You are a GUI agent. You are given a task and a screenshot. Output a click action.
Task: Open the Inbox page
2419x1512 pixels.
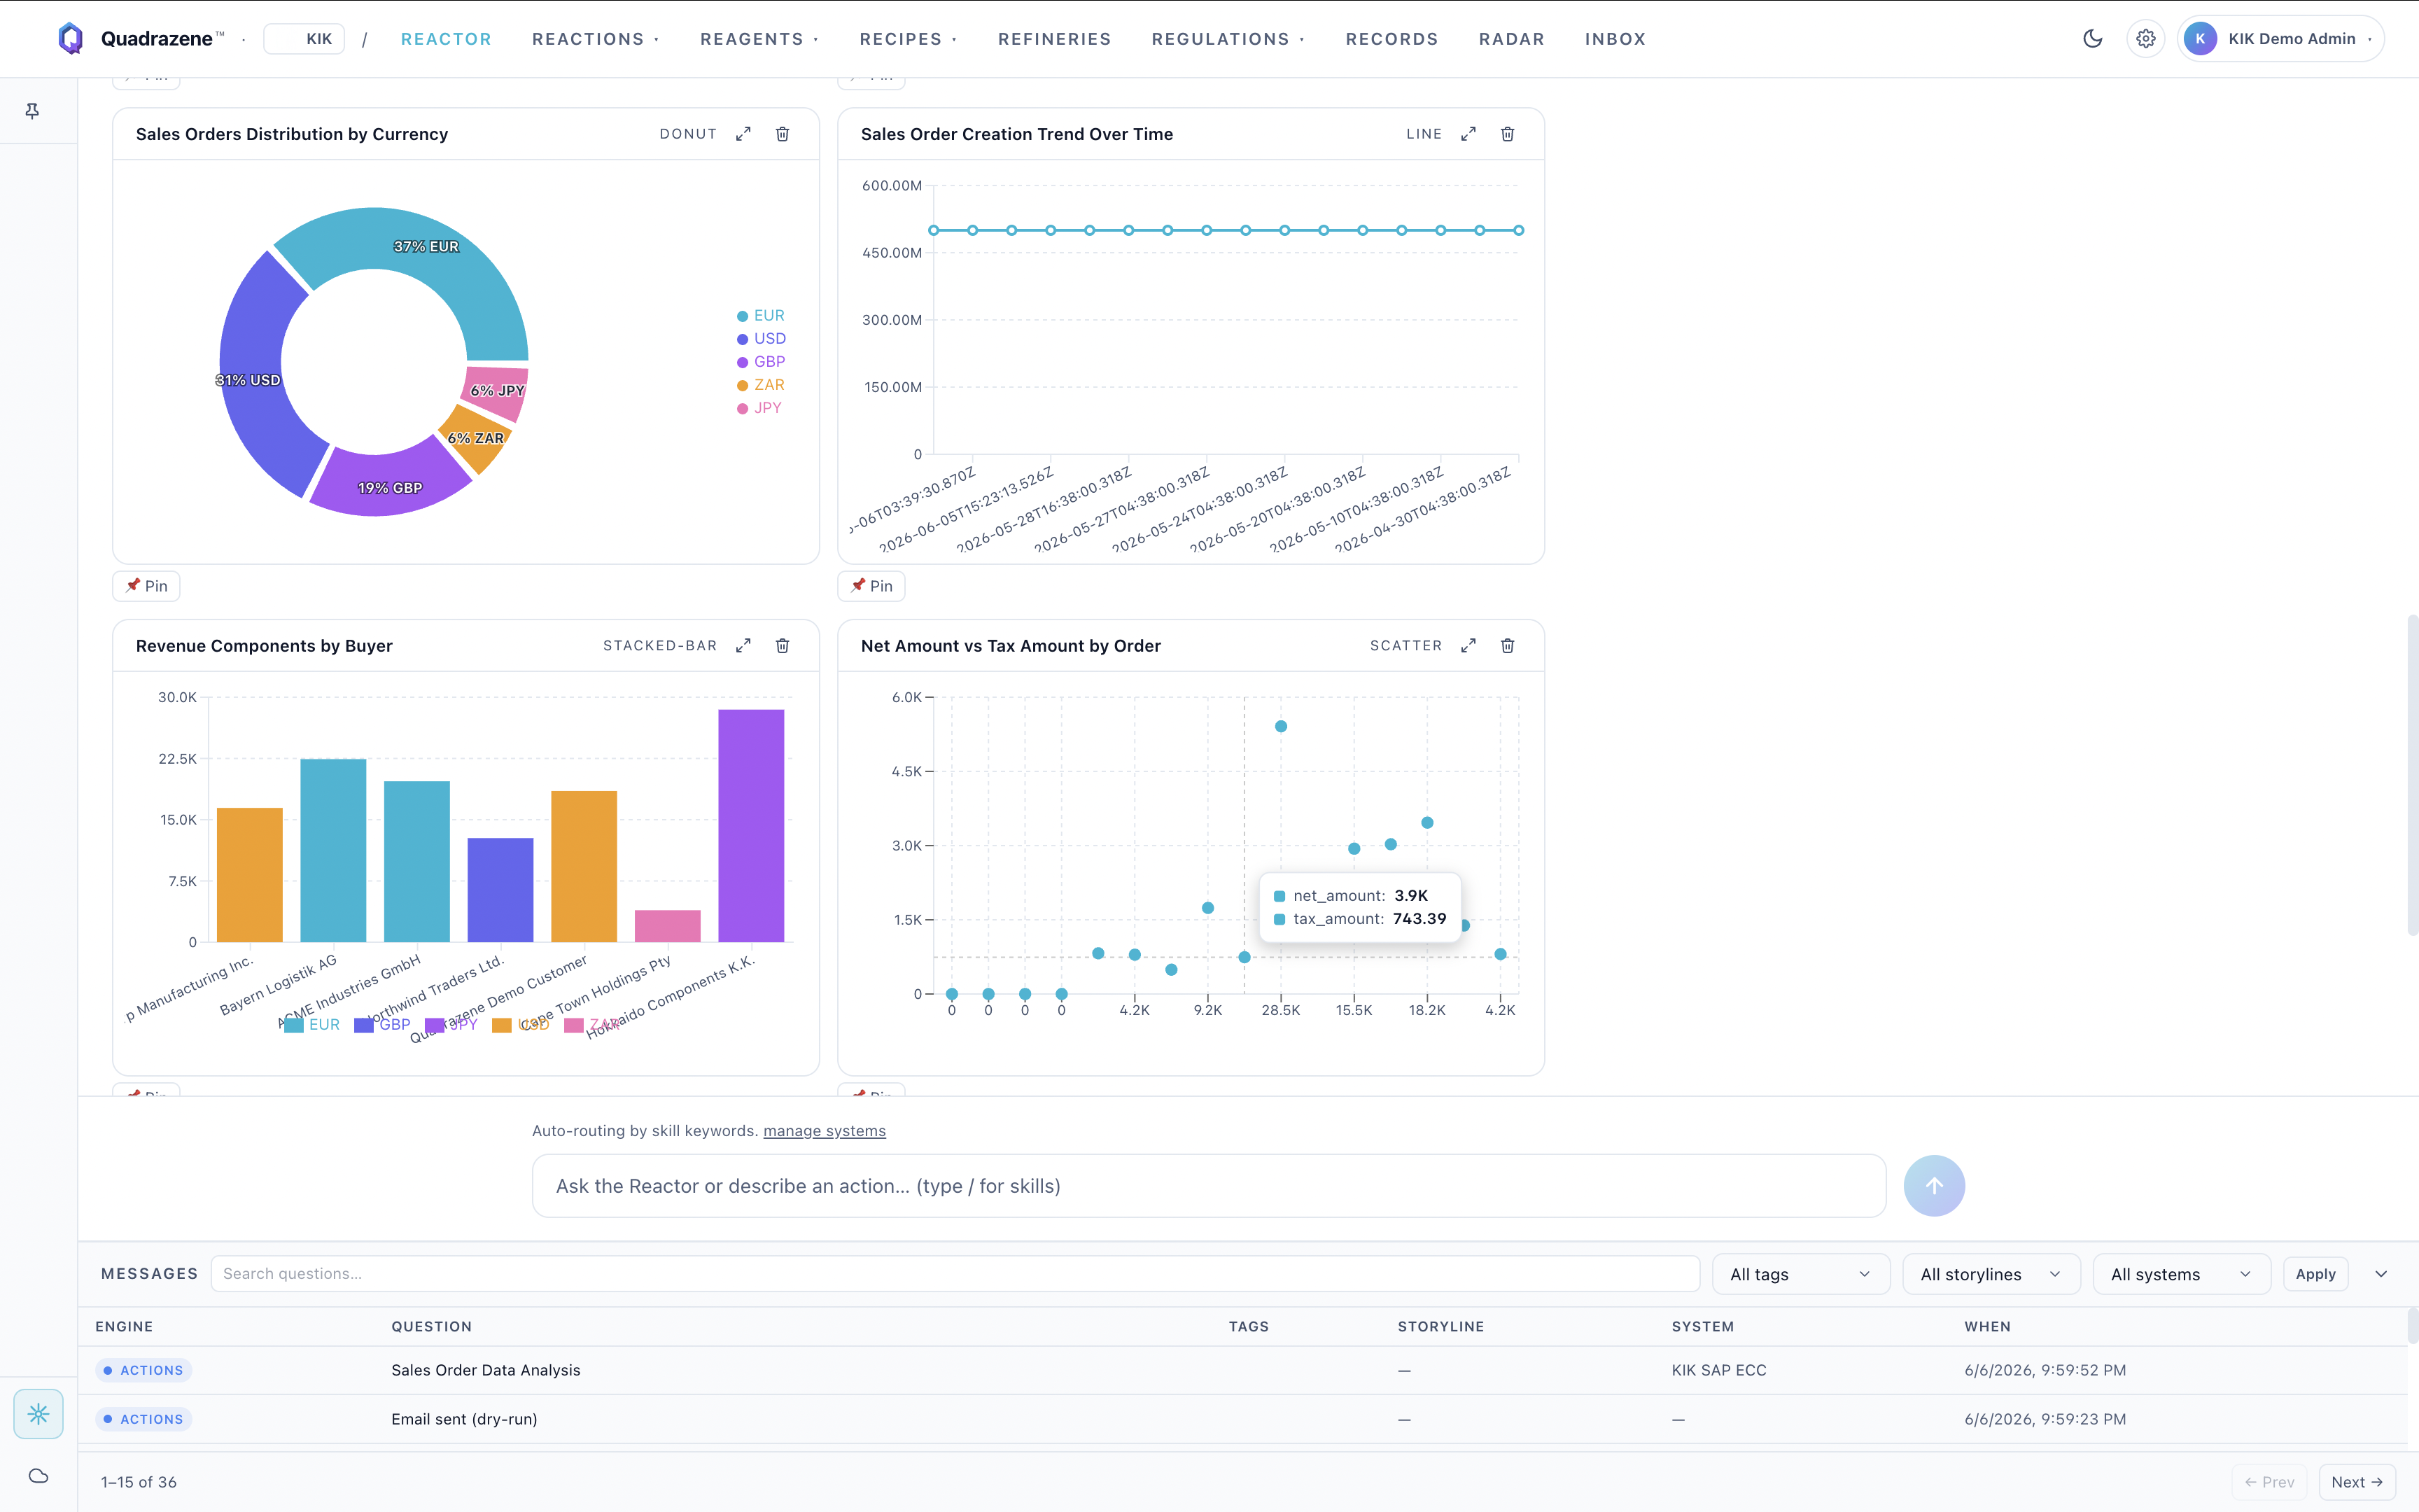(1615, 39)
